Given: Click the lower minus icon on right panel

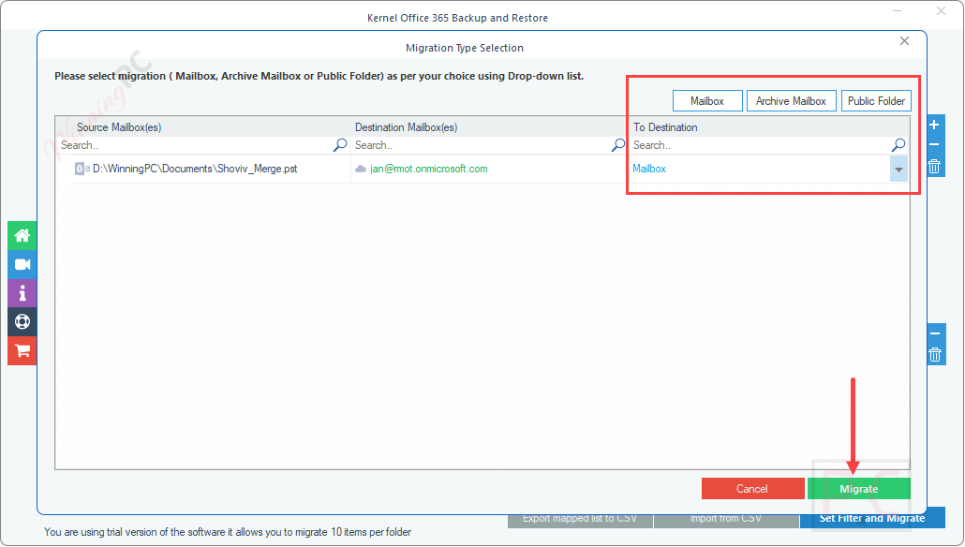Looking at the screenshot, I should 935,334.
